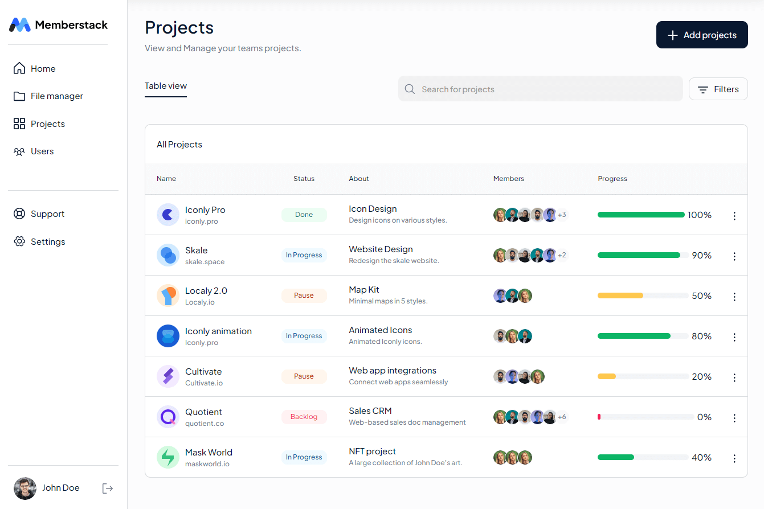This screenshot has width=764, height=509.
Task: Click the Memberstack logo icon
Action: (x=19, y=24)
